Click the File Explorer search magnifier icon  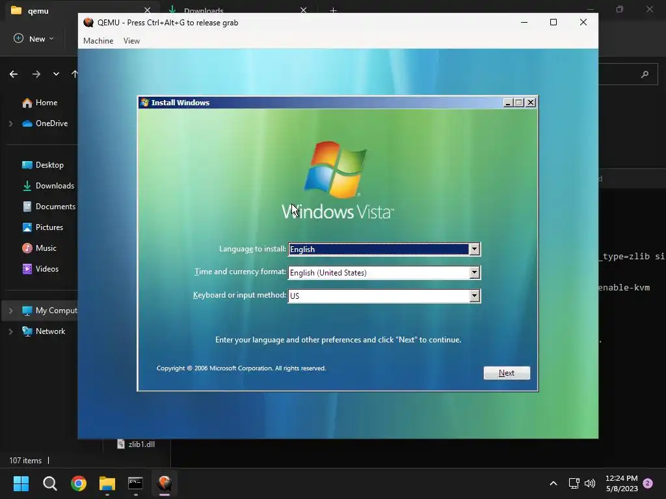pyautogui.click(x=645, y=74)
